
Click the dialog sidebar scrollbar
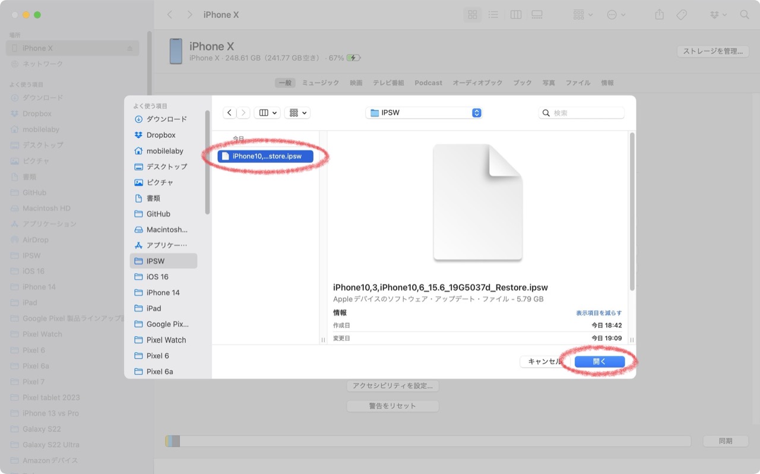click(x=207, y=162)
